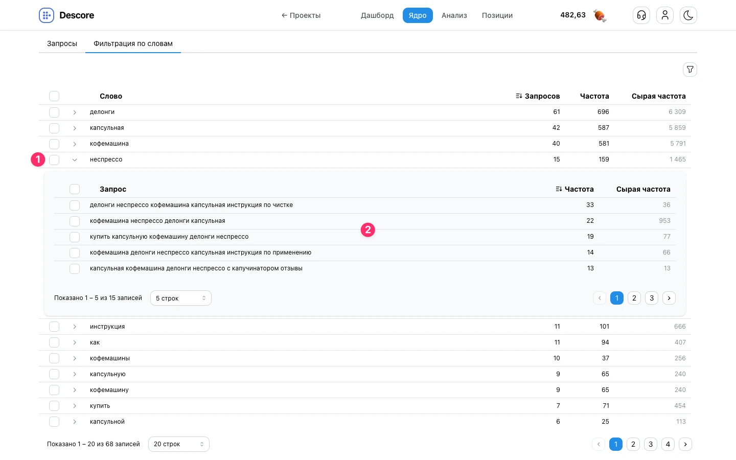
Task: Click the 482,63 balance value
Action: (x=573, y=15)
